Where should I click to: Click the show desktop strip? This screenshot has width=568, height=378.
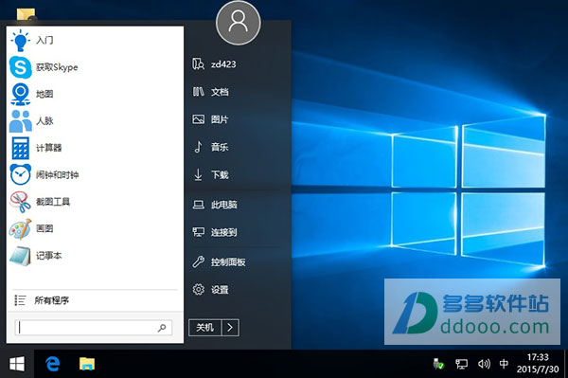566,364
